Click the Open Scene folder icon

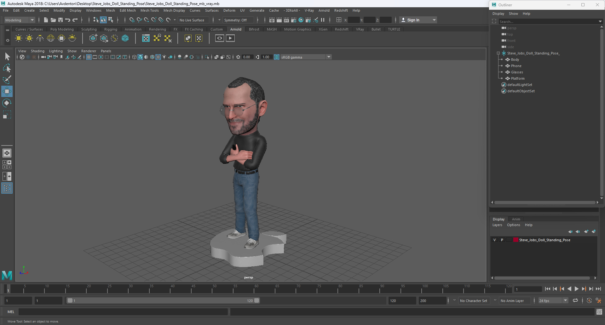(53, 20)
